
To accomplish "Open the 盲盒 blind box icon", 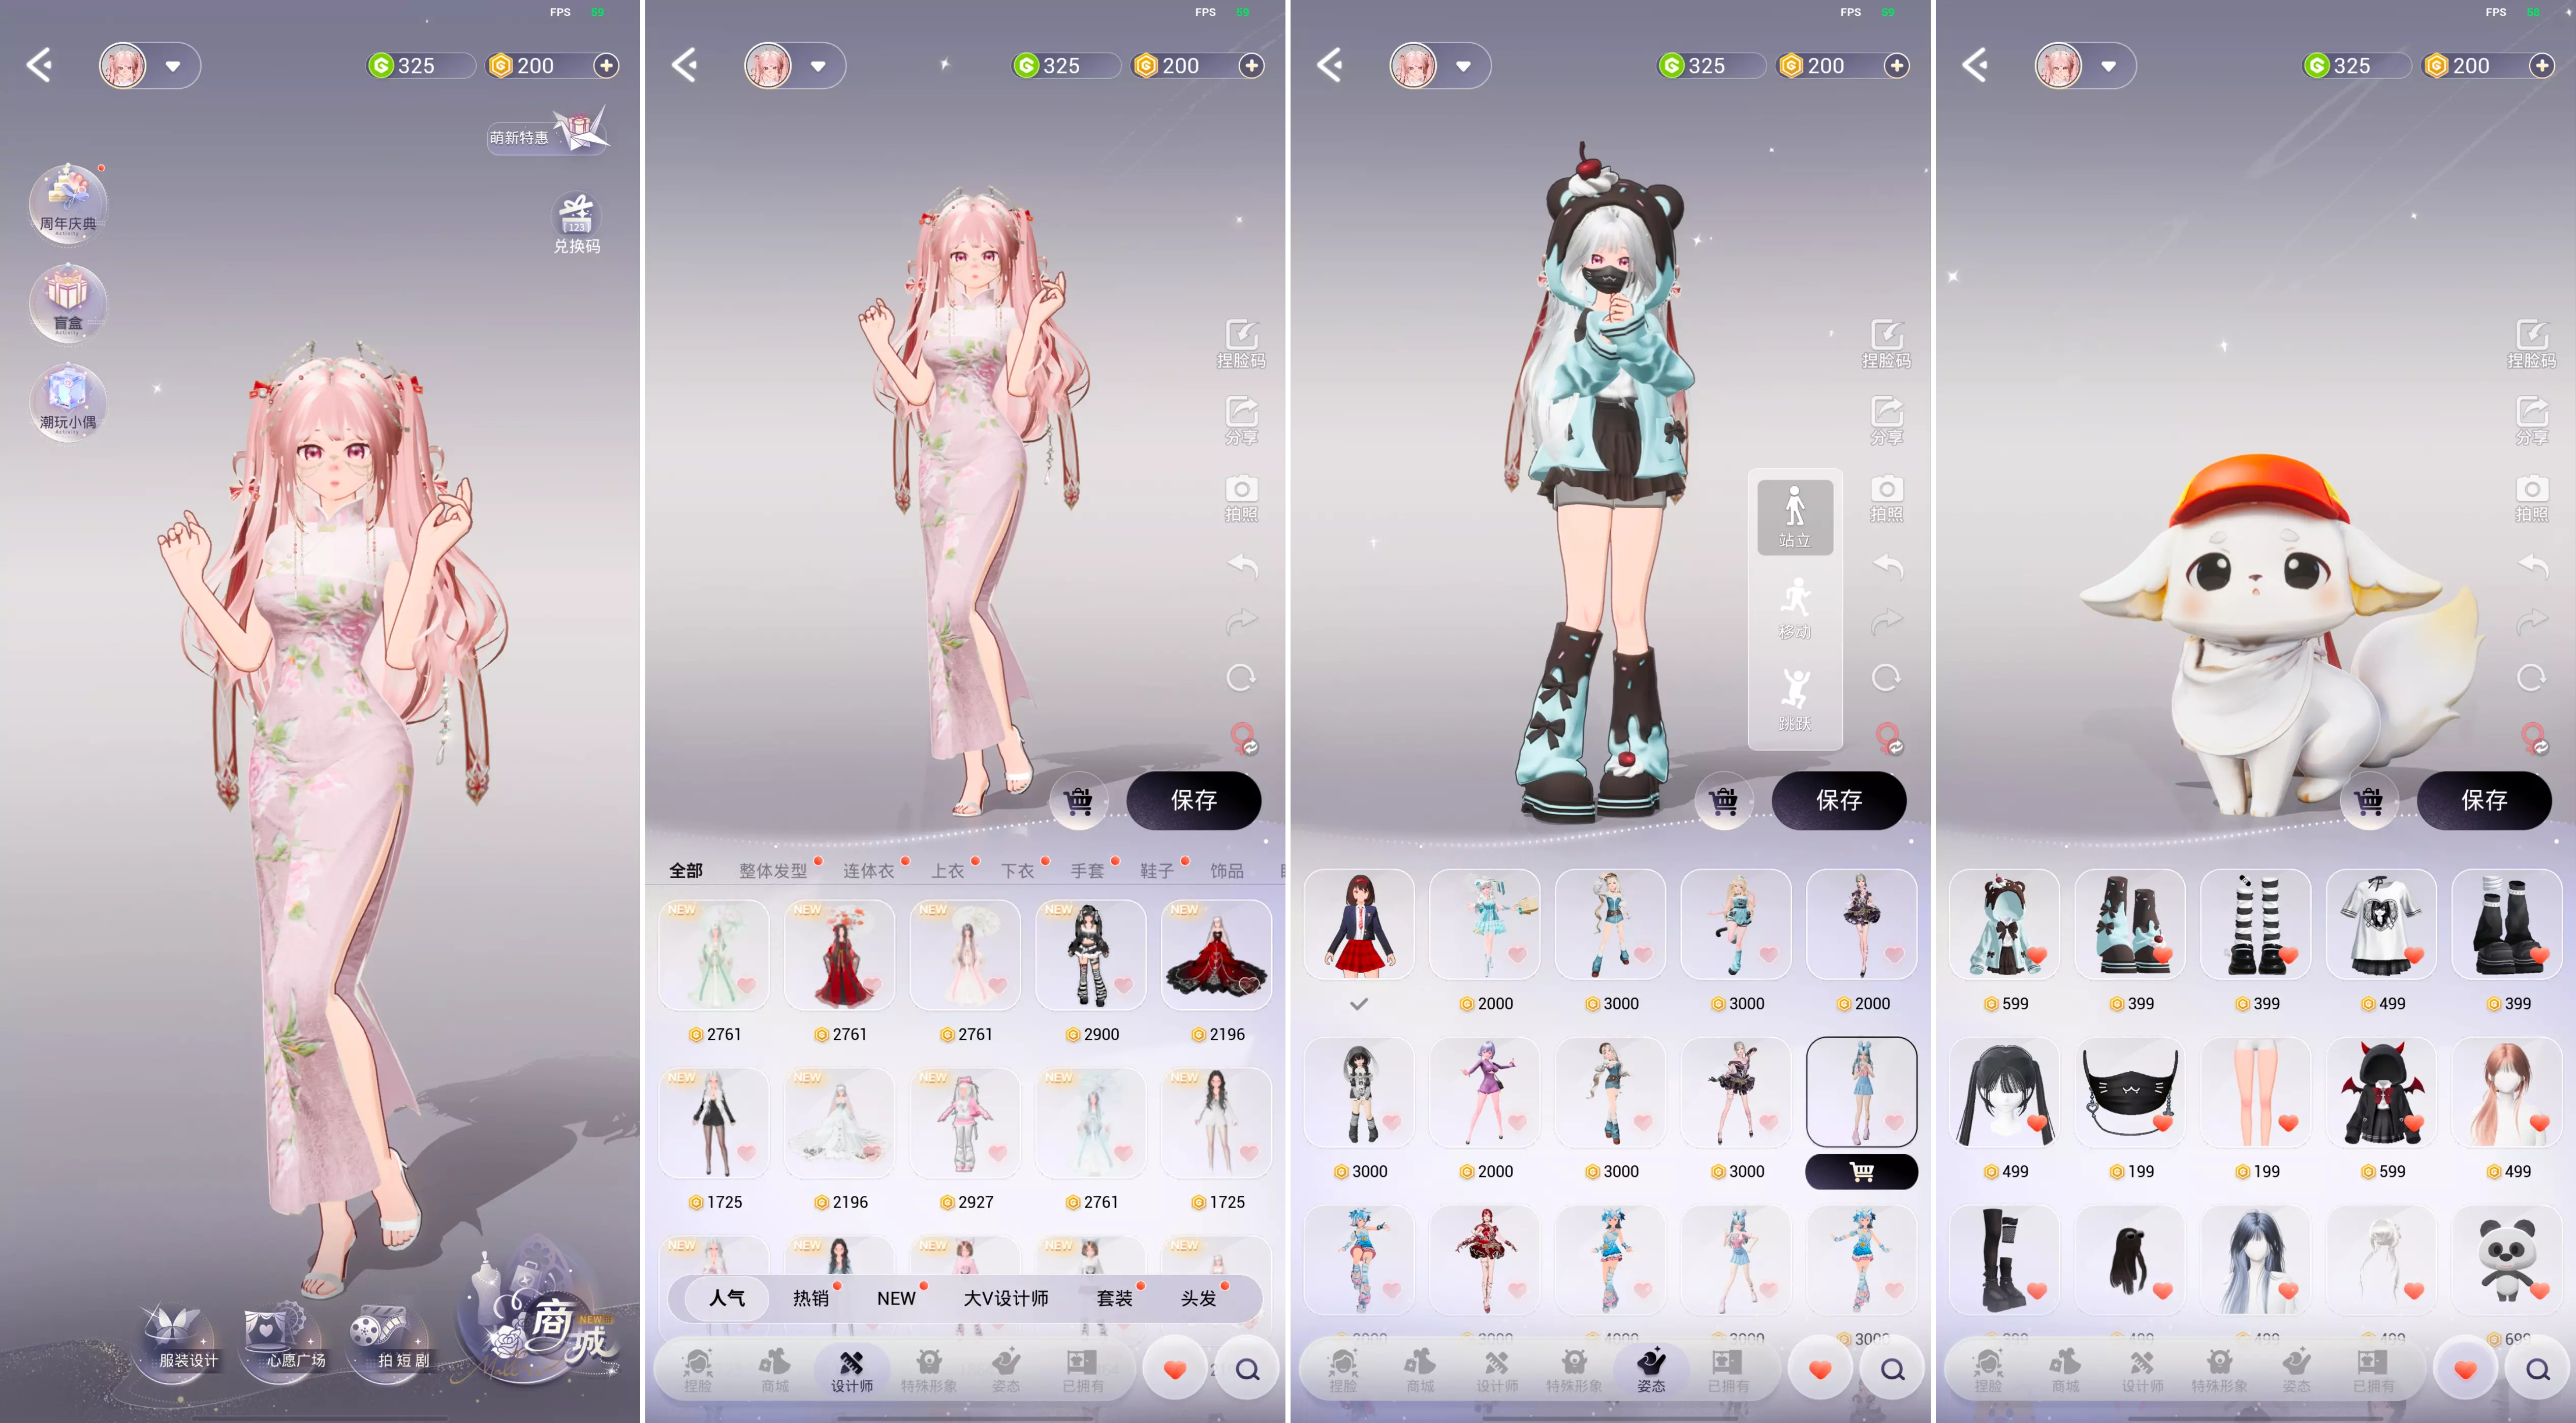I will click(68, 301).
